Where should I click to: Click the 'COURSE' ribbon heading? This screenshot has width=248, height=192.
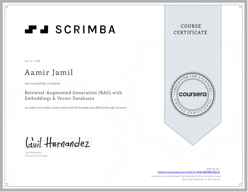[x=191, y=26]
